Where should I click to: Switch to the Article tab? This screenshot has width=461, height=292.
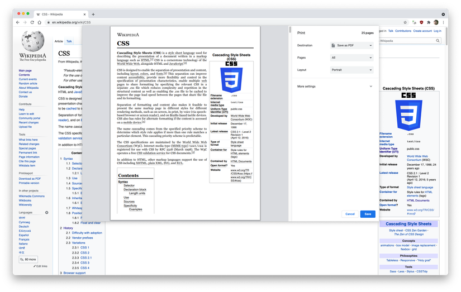coord(59,41)
